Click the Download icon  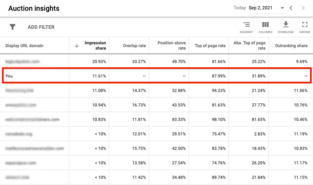(286, 25)
